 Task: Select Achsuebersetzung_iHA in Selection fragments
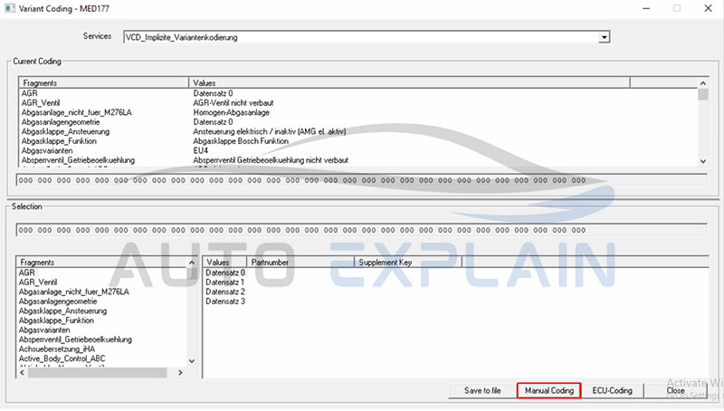point(57,349)
